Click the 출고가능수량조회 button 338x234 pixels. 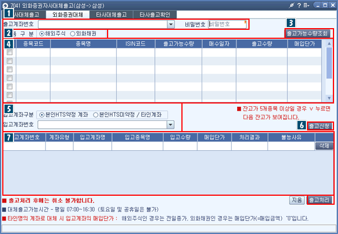[308, 33]
